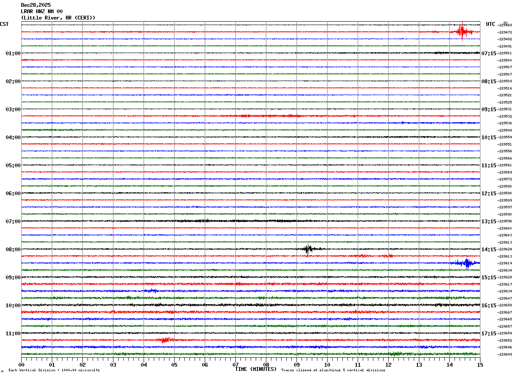Screen dimensions: 514x376
Task: Click the red burst on the trace below 11:00
Action: [165, 340]
